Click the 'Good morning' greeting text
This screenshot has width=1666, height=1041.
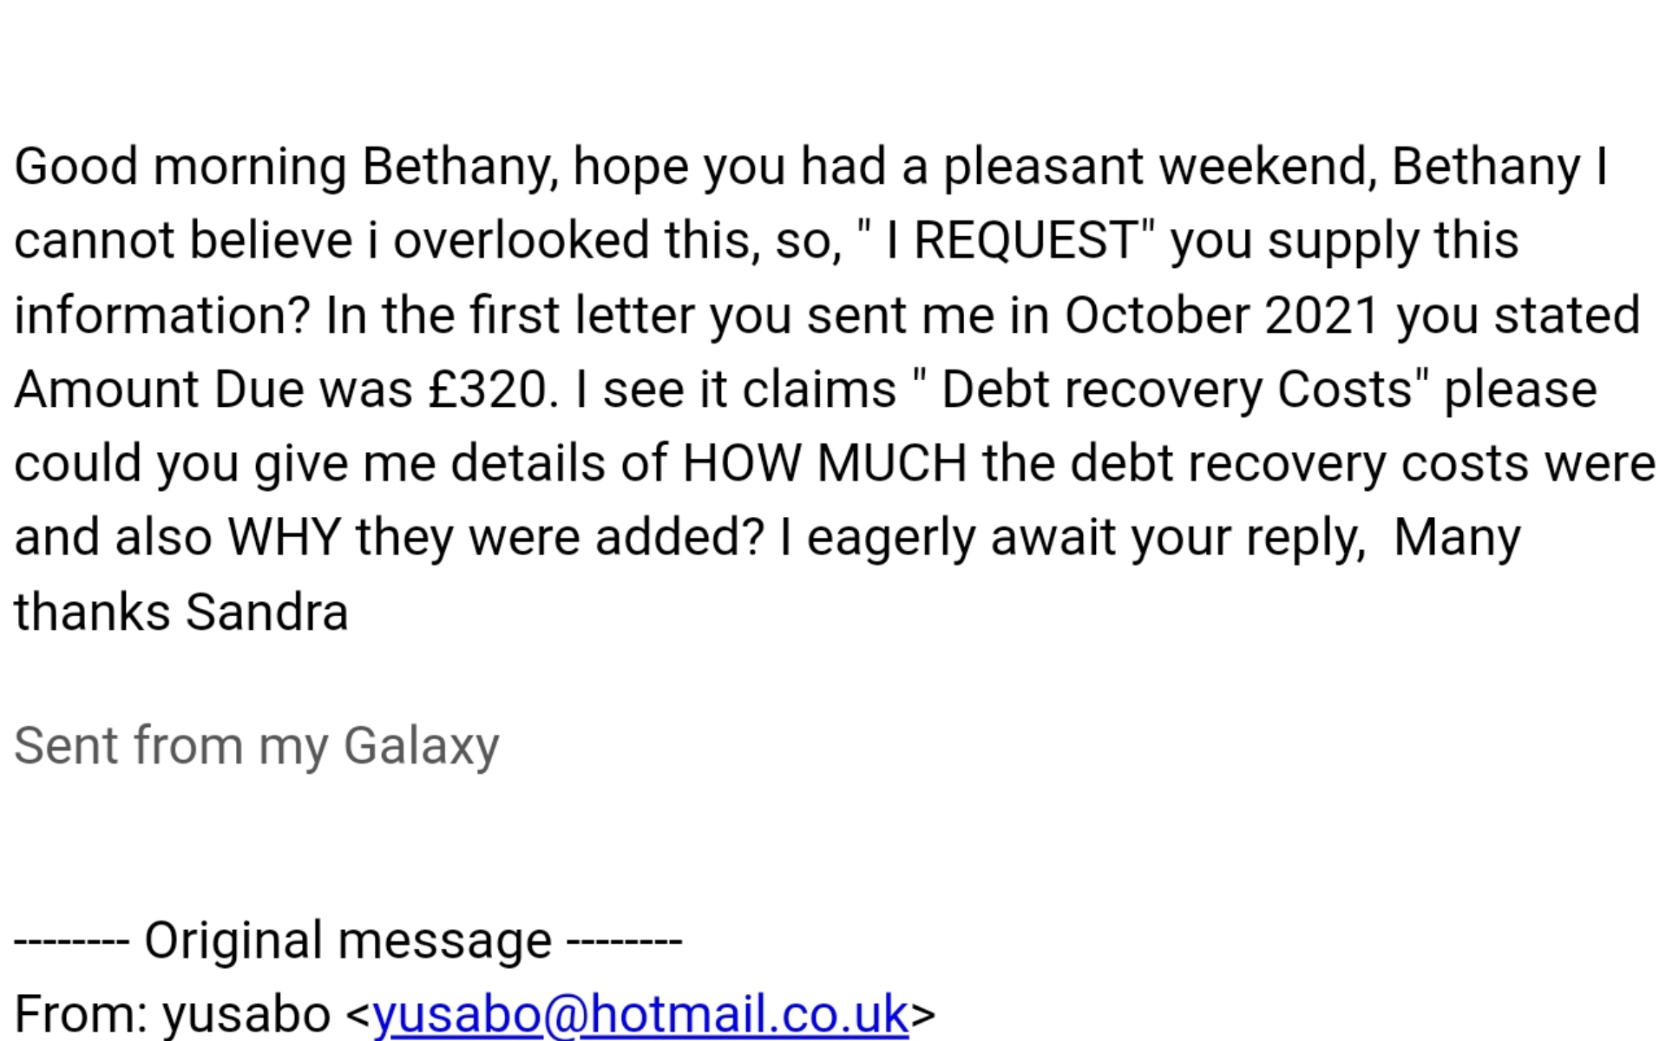(180, 167)
